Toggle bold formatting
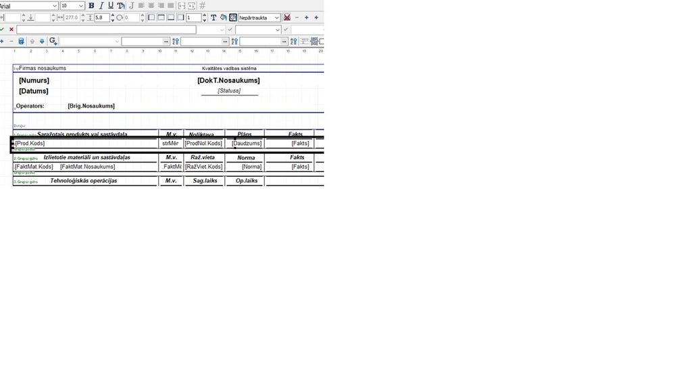675x379 pixels. click(91, 5)
